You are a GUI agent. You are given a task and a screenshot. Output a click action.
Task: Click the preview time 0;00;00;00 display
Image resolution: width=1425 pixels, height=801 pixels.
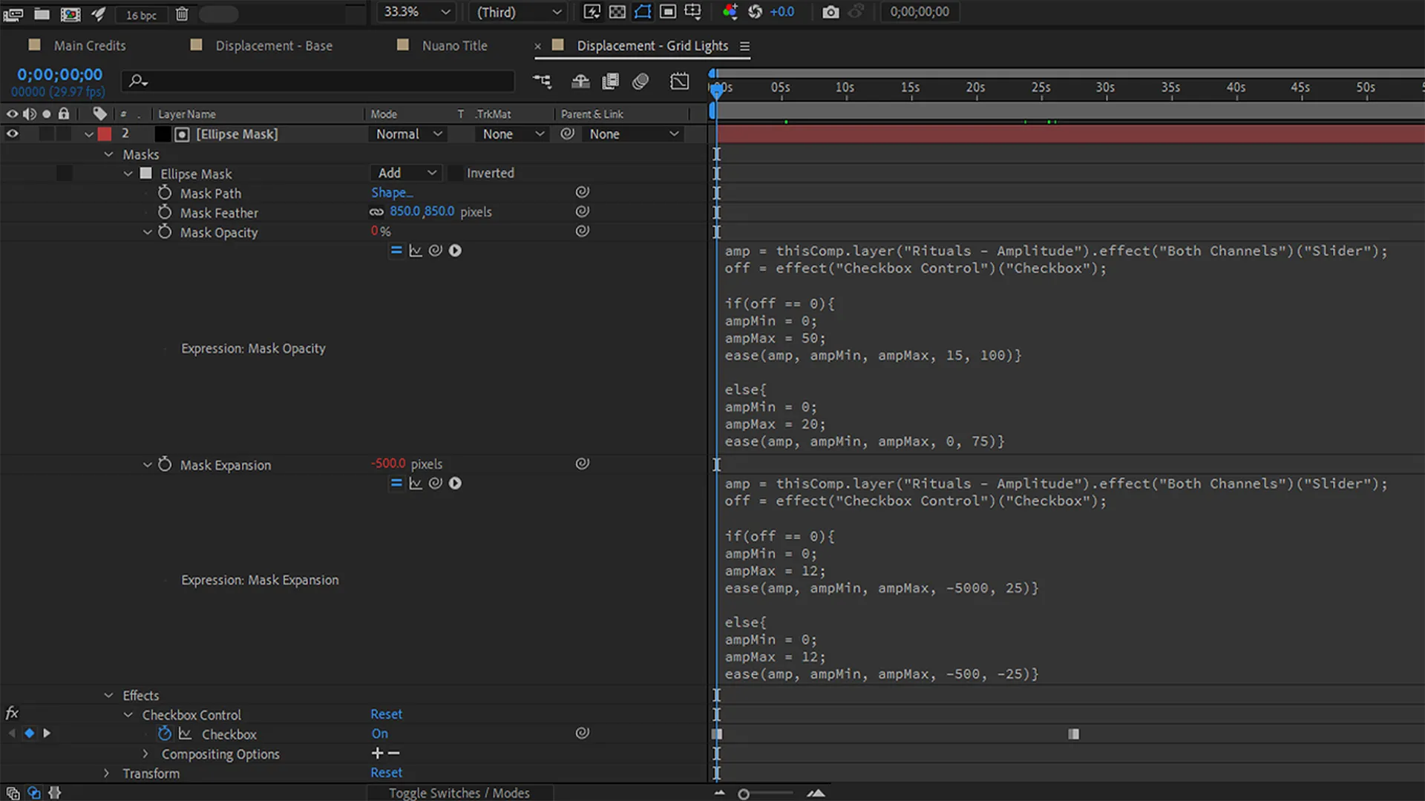(x=919, y=12)
